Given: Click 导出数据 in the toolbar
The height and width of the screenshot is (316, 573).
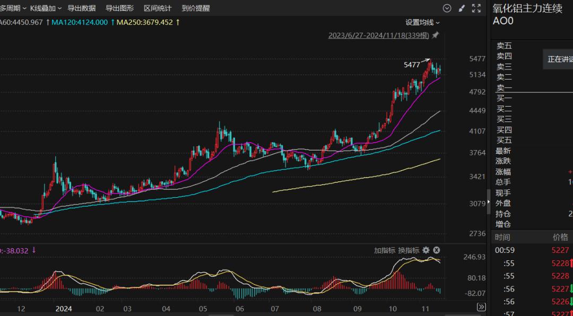Looking at the screenshot, I should pos(82,8).
